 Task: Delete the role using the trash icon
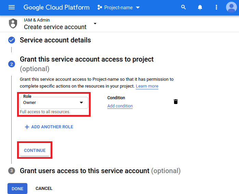[x=176, y=102]
